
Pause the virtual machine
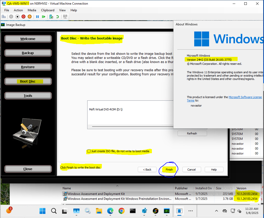click(37, 17)
